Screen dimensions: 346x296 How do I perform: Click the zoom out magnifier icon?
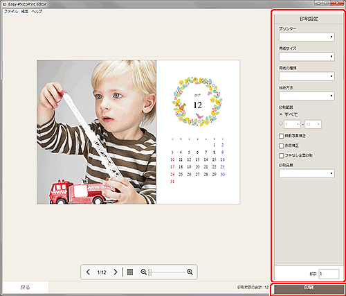143,272
